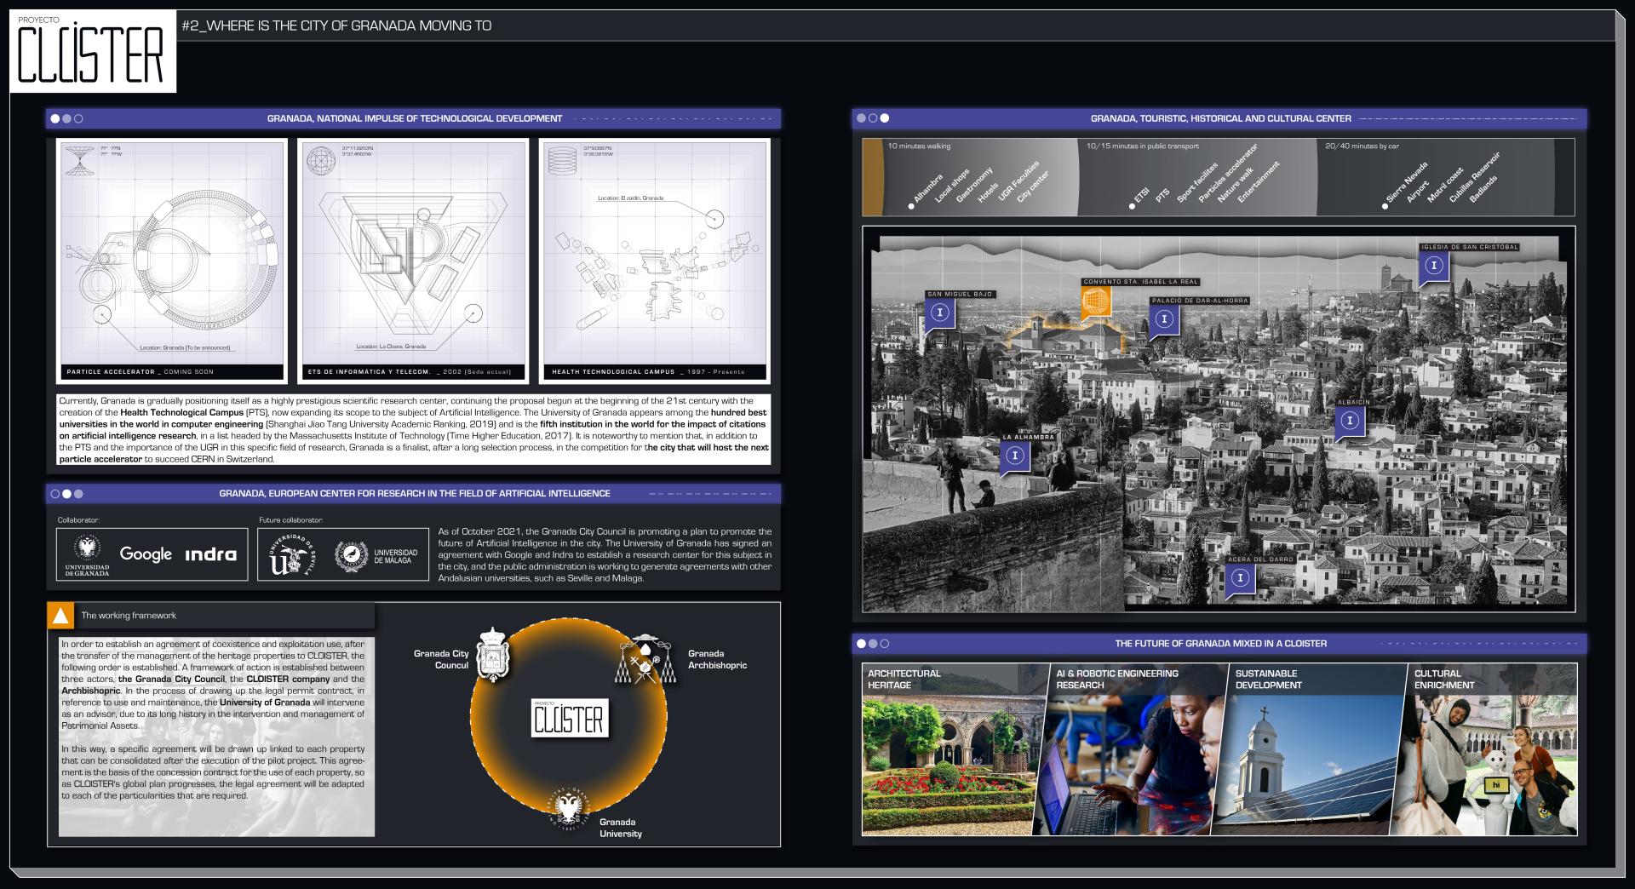Image resolution: width=1635 pixels, height=889 pixels.
Task: Click the orange Convento Sta. Isabel globe marker
Action: (1096, 301)
